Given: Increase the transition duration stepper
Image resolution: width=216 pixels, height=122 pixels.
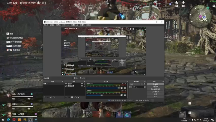Looking at the screenshot, I should click(x=145, y=86).
